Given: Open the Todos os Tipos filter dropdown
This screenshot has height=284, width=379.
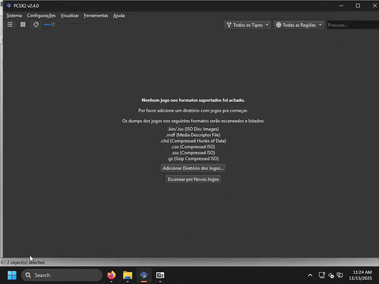Looking at the screenshot, I should pyautogui.click(x=248, y=25).
